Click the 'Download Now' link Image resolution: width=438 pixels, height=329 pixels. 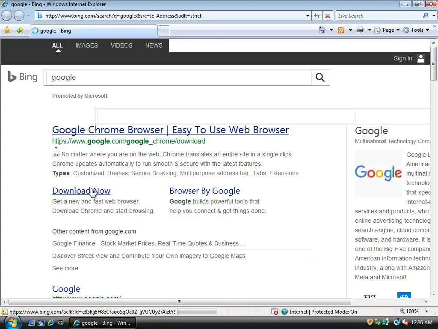[x=81, y=191]
